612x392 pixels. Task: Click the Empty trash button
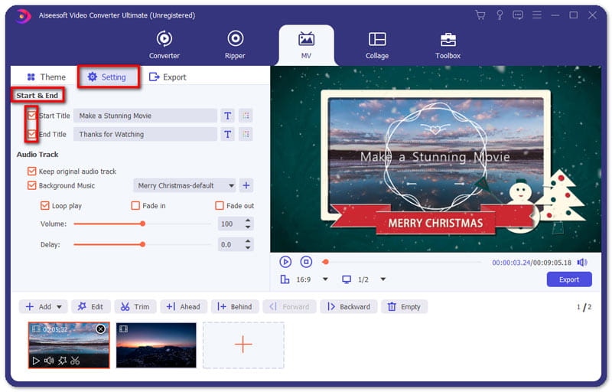coord(405,307)
